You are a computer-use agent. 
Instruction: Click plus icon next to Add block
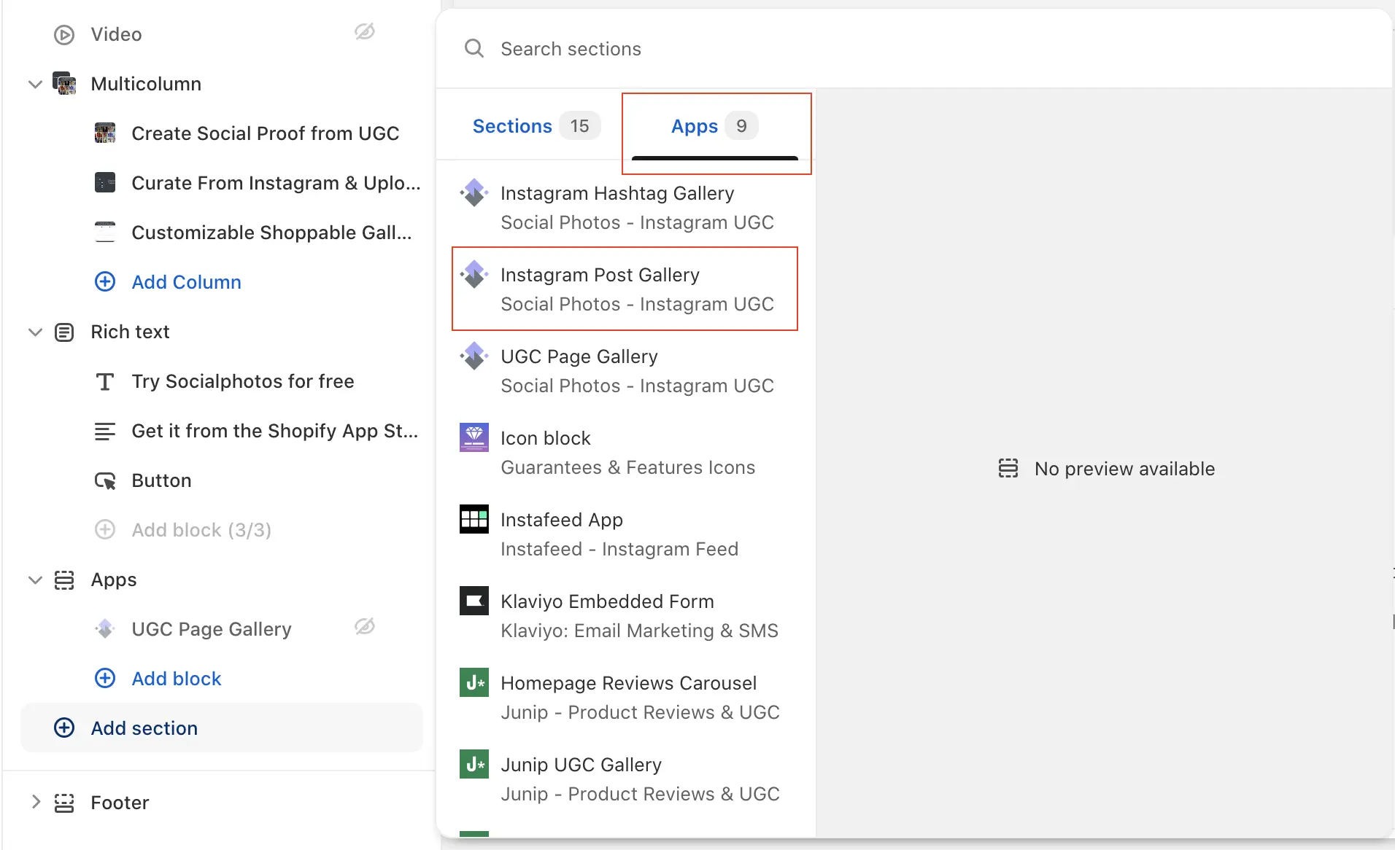pyautogui.click(x=105, y=678)
